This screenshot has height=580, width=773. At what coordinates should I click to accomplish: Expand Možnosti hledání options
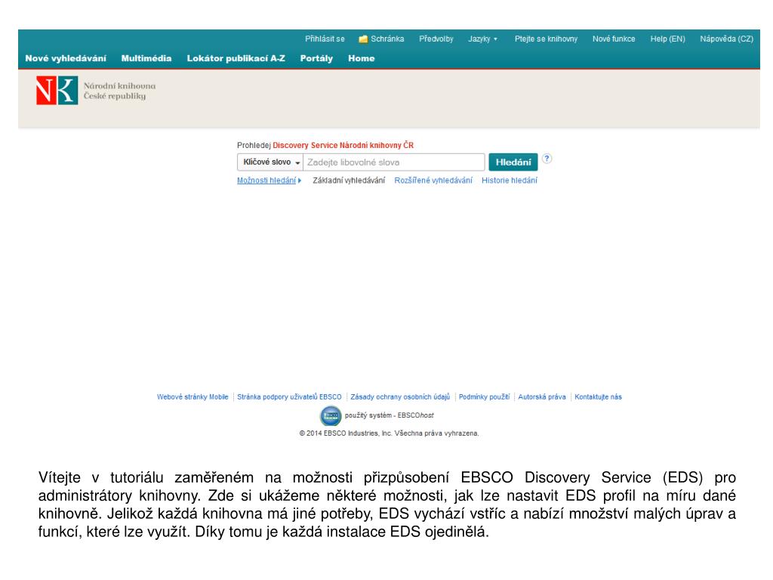click(269, 180)
